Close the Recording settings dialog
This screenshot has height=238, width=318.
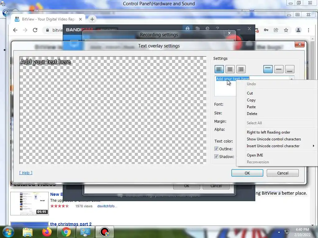pos(229,33)
